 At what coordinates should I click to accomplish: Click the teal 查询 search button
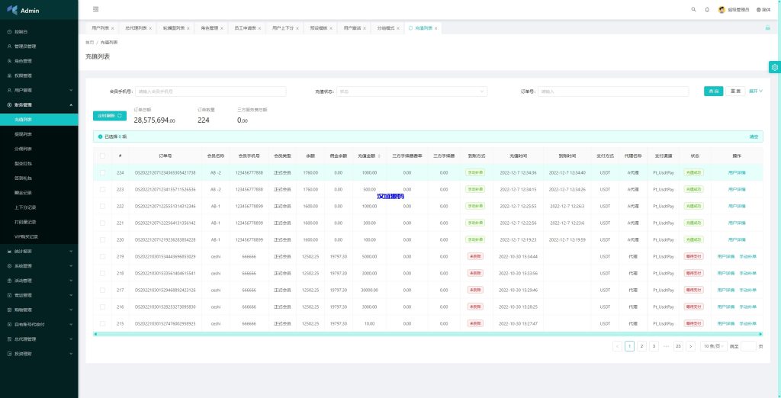click(713, 91)
